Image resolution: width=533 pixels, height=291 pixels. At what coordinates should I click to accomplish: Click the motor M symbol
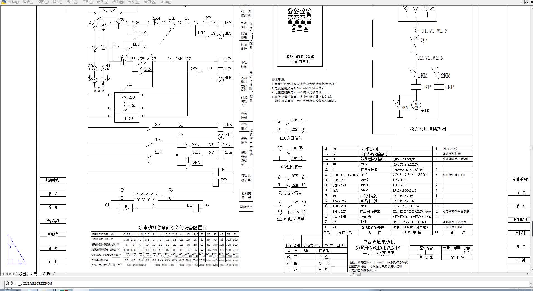(x=416, y=105)
